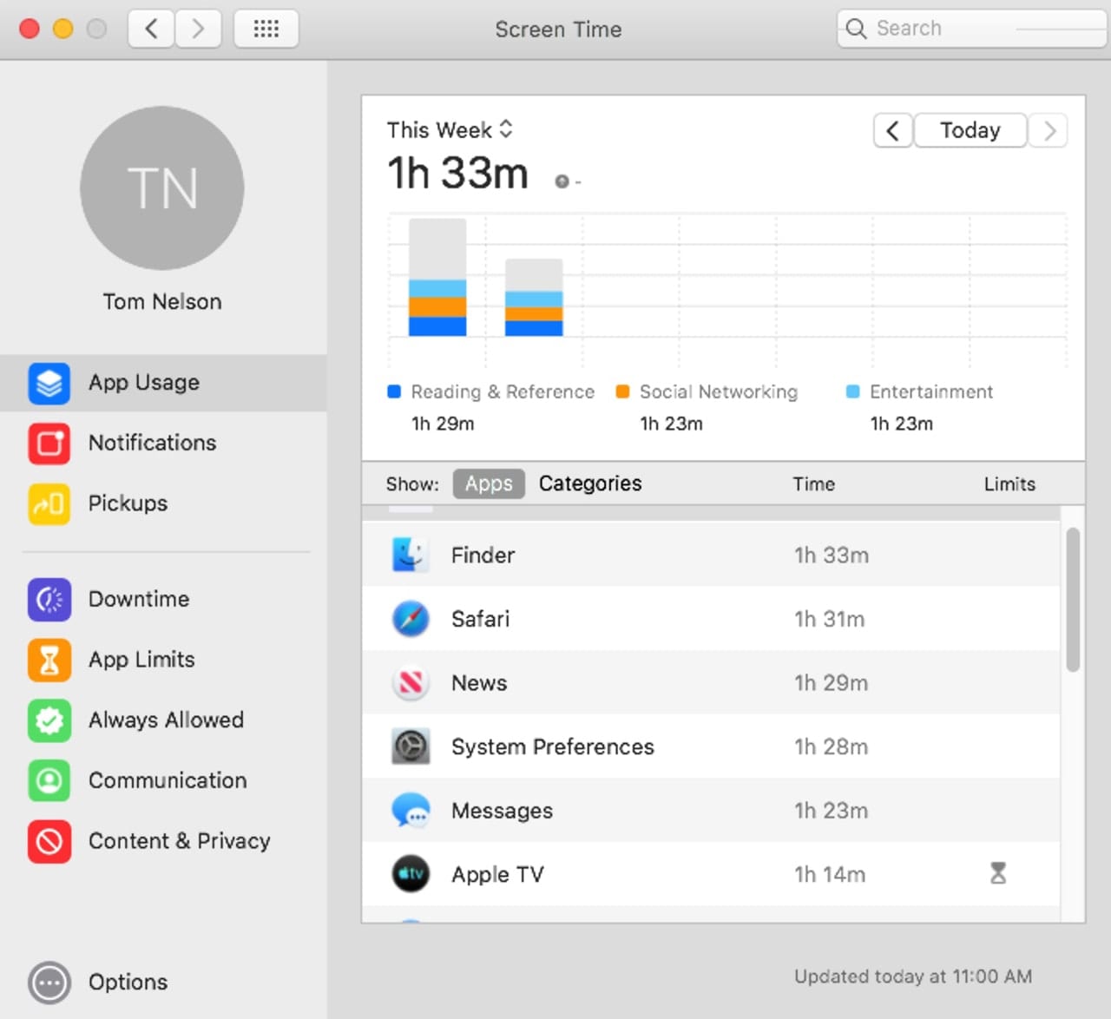Click the Apple TV hourglass limit icon
1111x1019 pixels.
click(998, 873)
